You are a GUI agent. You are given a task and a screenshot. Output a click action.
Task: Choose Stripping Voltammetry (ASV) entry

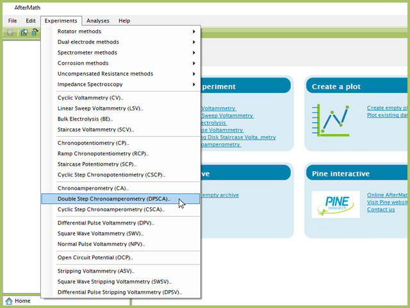tap(121, 271)
